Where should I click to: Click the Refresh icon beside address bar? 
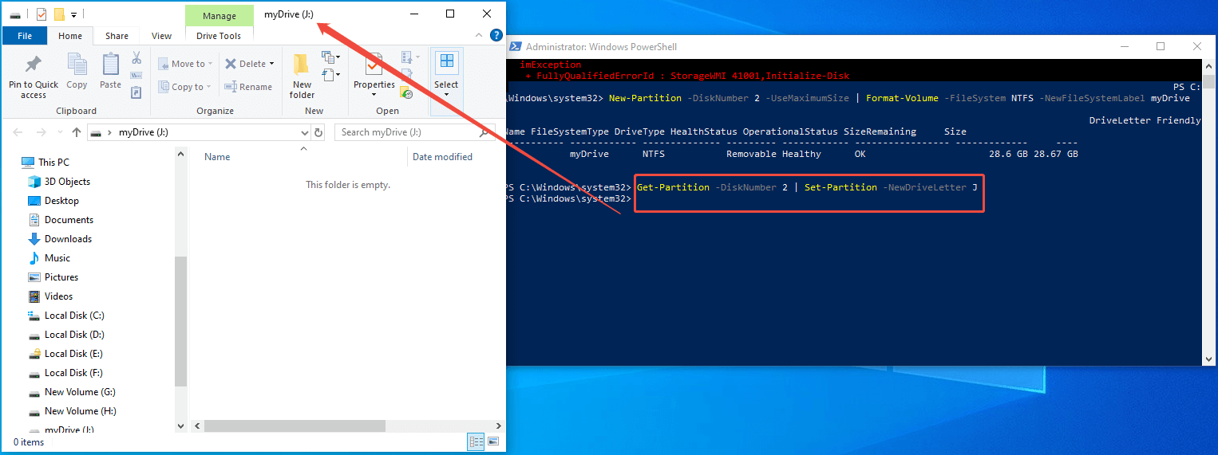318,132
